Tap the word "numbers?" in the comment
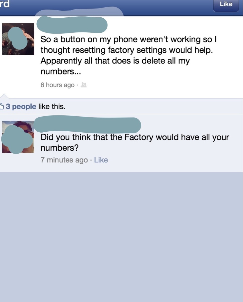The height and width of the screenshot is (302, 243). (x=59, y=148)
